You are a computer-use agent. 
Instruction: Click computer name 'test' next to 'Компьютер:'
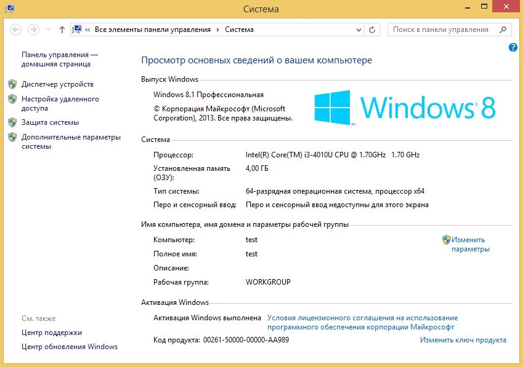pos(251,240)
